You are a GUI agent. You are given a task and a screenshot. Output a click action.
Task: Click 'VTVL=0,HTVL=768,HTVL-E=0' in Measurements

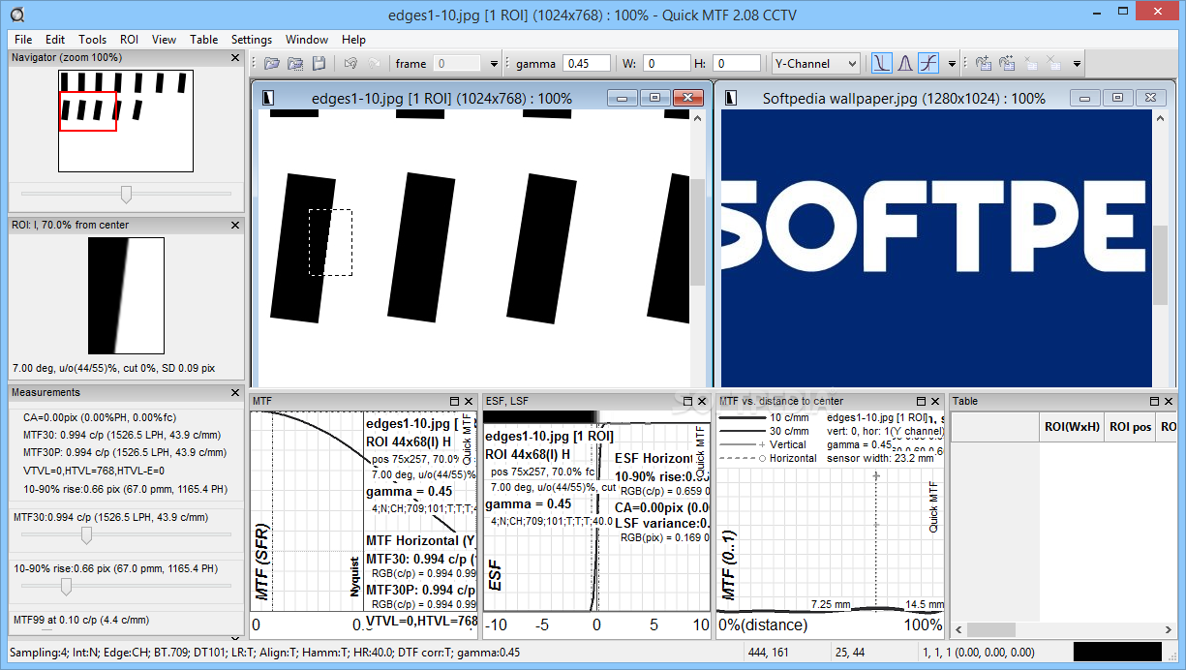coord(94,470)
